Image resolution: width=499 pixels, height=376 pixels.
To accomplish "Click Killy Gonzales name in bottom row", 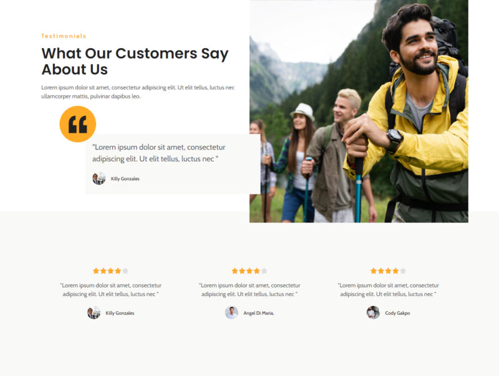I will (120, 313).
